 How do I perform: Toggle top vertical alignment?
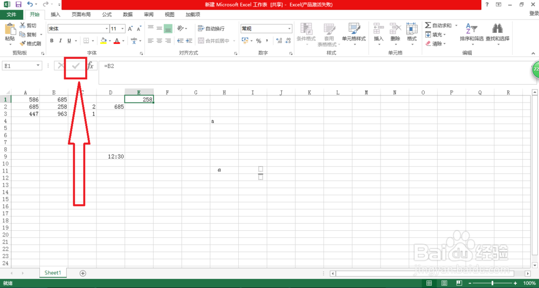[150, 29]
